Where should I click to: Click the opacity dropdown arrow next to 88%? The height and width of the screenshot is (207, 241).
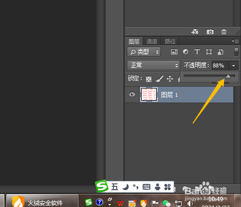pos(233,65)
